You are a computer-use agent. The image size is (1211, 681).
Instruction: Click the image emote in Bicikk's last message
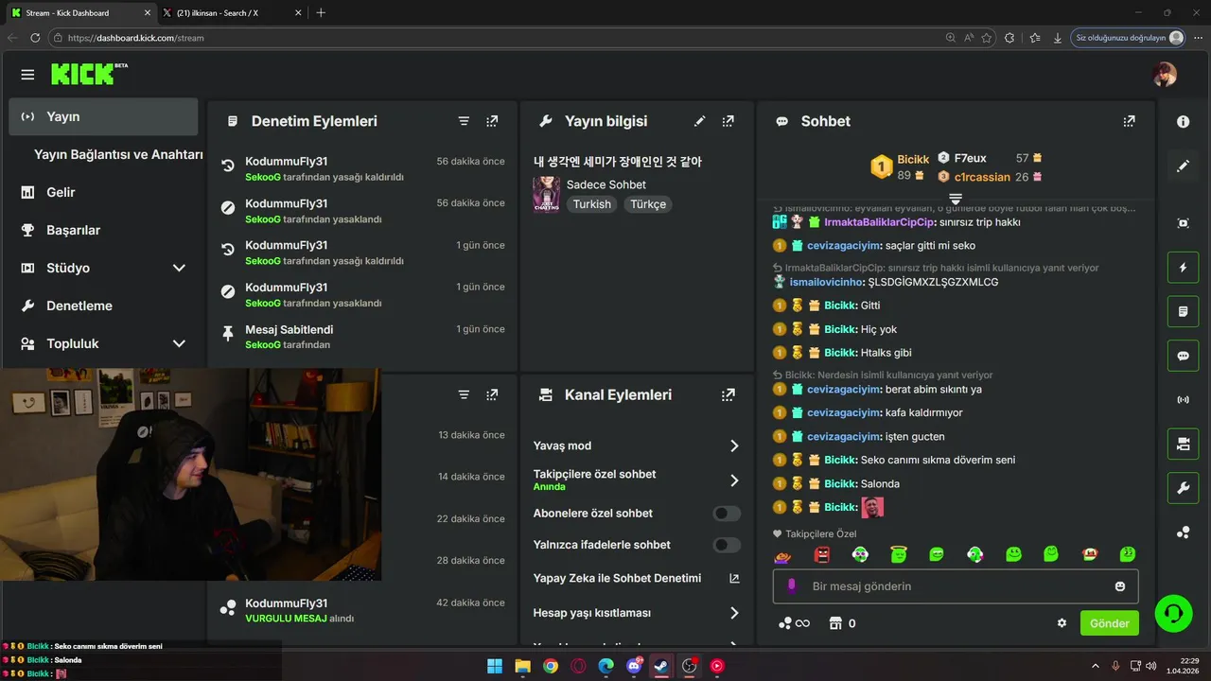[x=872, y=507]
